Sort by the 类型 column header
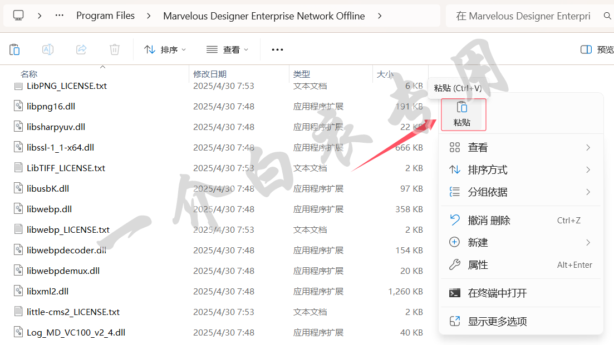This screenshot has height=345, width=614. (302, 74)
